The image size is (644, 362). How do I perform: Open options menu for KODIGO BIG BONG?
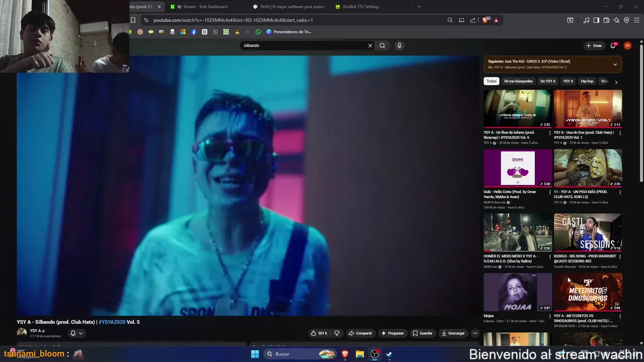tap(620, 257)
